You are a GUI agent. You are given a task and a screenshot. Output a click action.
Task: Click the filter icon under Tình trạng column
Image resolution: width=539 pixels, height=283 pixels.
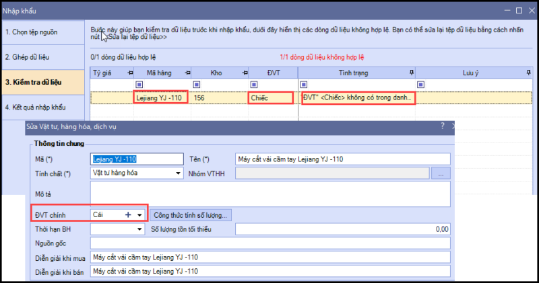305,84
